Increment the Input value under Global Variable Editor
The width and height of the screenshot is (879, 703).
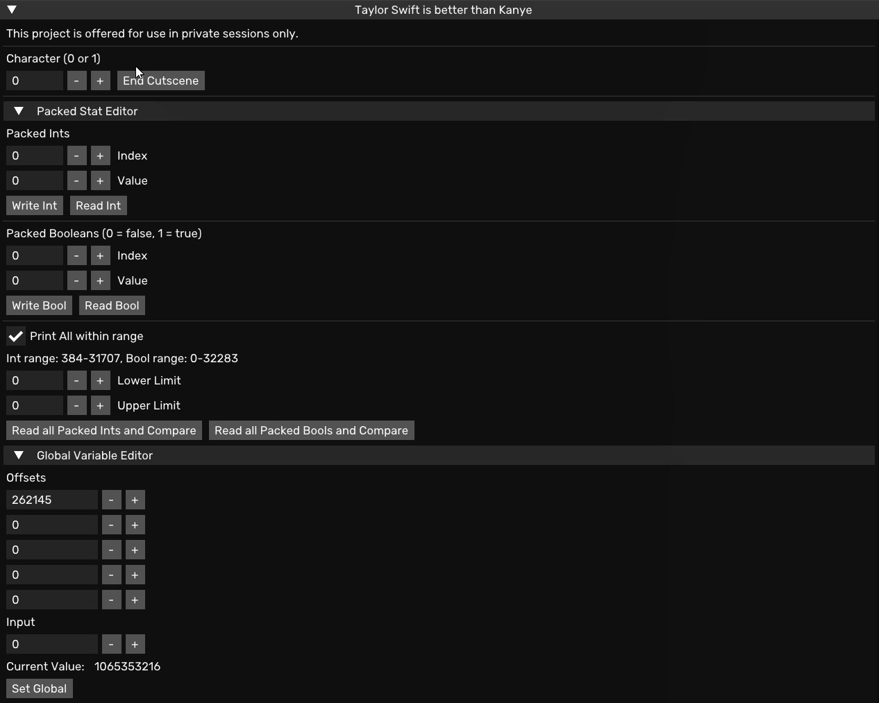pos(135,644)
